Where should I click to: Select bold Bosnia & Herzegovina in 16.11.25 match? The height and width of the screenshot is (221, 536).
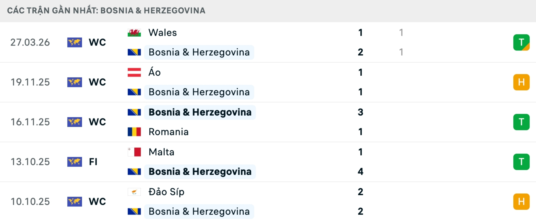coord(200,112)
